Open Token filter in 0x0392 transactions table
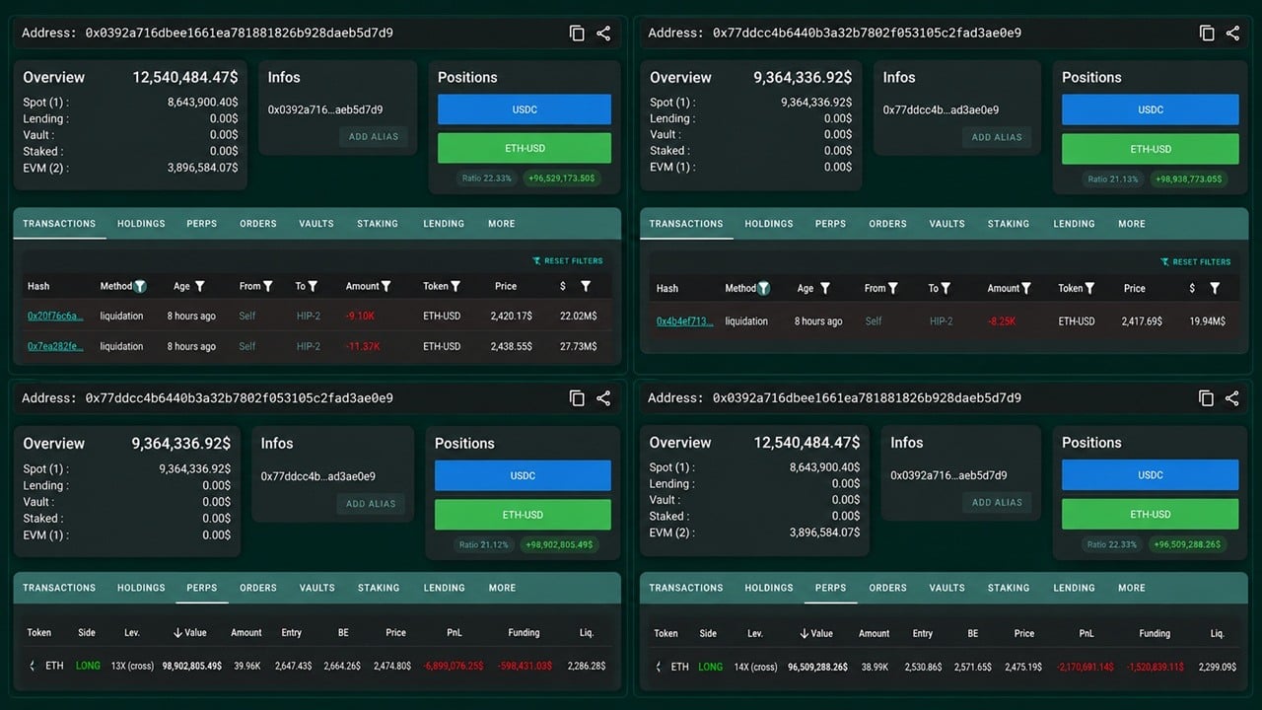1262x710 pixels. click(456, 286)
